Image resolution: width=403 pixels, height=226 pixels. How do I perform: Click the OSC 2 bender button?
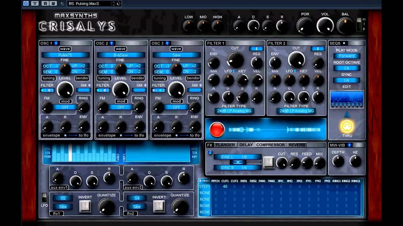tap(138, 78)
